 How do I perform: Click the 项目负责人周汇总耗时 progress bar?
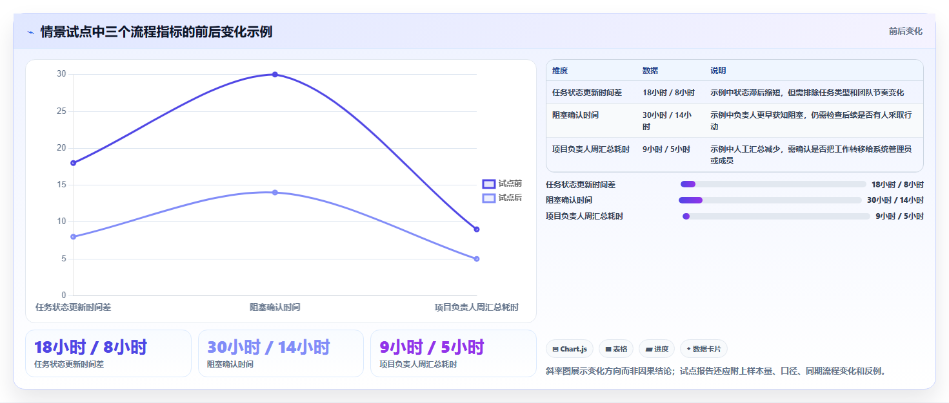(x=776, y=216)
